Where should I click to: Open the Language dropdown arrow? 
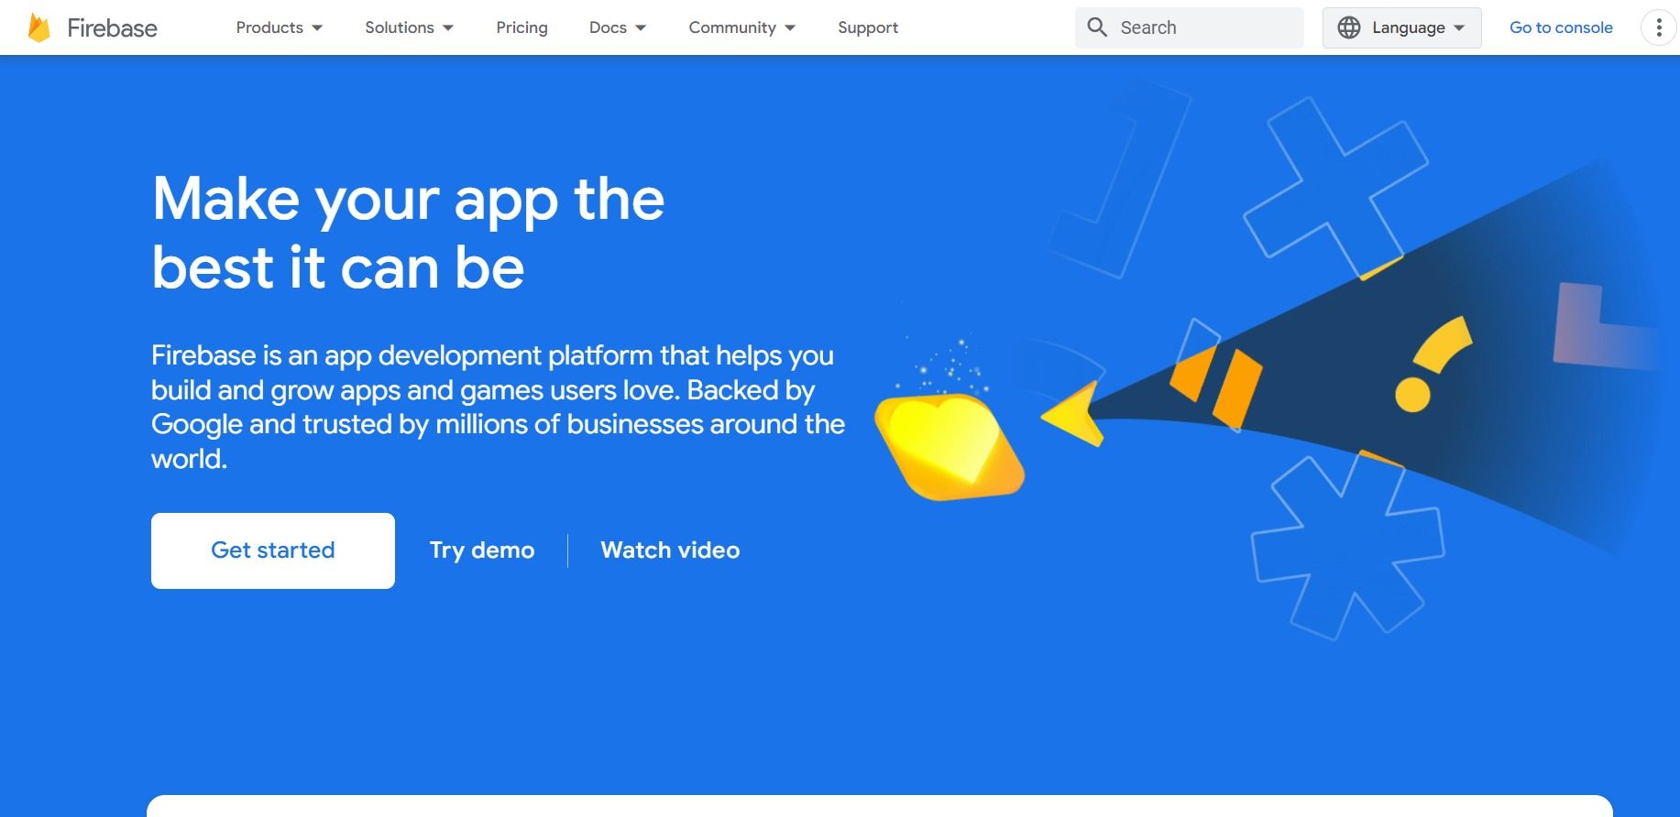click(1459, 27)
